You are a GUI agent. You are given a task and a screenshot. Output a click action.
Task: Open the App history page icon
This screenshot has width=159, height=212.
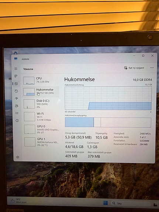16,91
